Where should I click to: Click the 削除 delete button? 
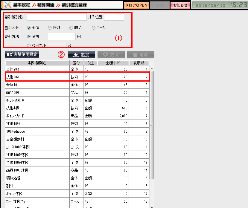141,55
